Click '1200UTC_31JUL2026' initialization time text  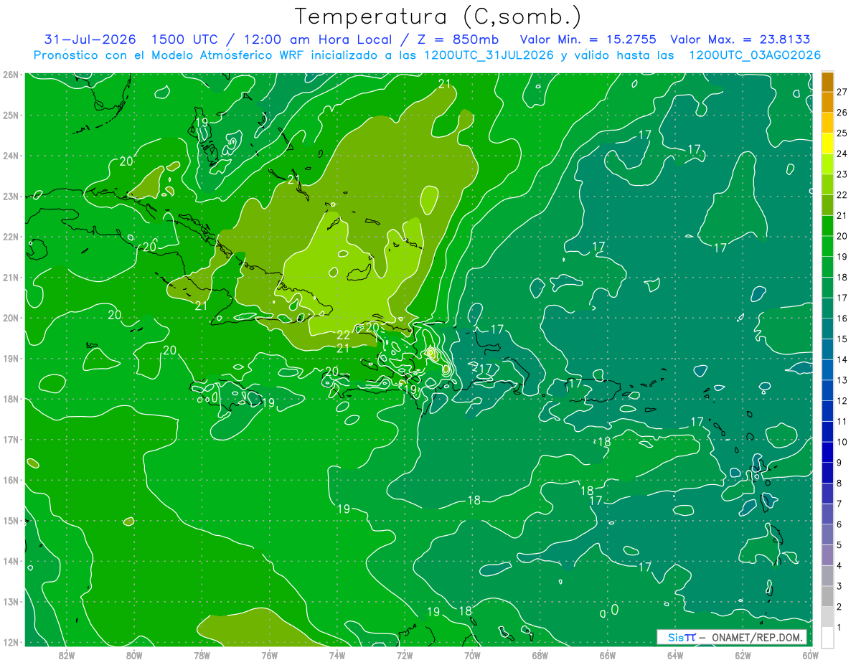point(489,55)
